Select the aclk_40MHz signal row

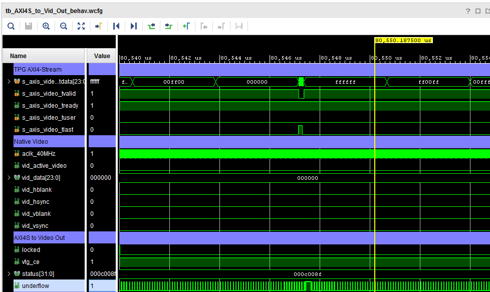point(45,153)
